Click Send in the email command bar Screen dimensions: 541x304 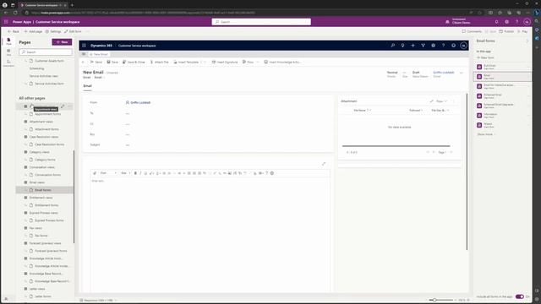pos(96,62)
